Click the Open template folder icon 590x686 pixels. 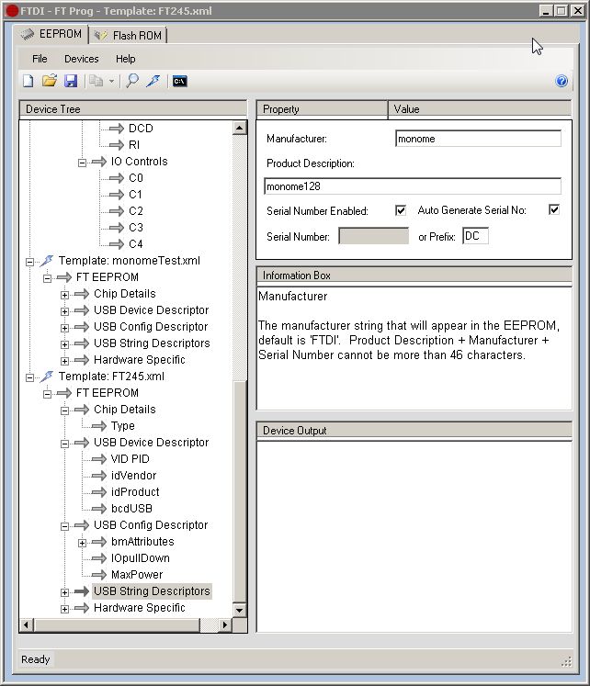pyautogui.click(x=50, y=81)
